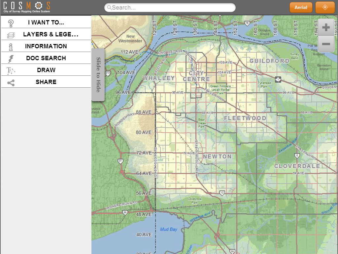Viewport: 338px width, 254px height.
Task: Click the stacked layers icon in sidebar
Action: pyautogui.click(x=11, y=35)
